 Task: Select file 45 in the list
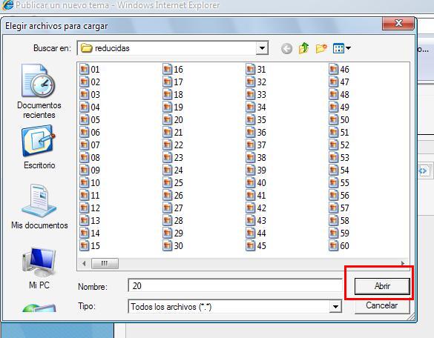[x=256, y=245]
